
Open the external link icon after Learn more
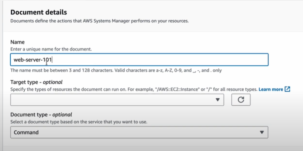pyautogui.click(x=287, y=89)
